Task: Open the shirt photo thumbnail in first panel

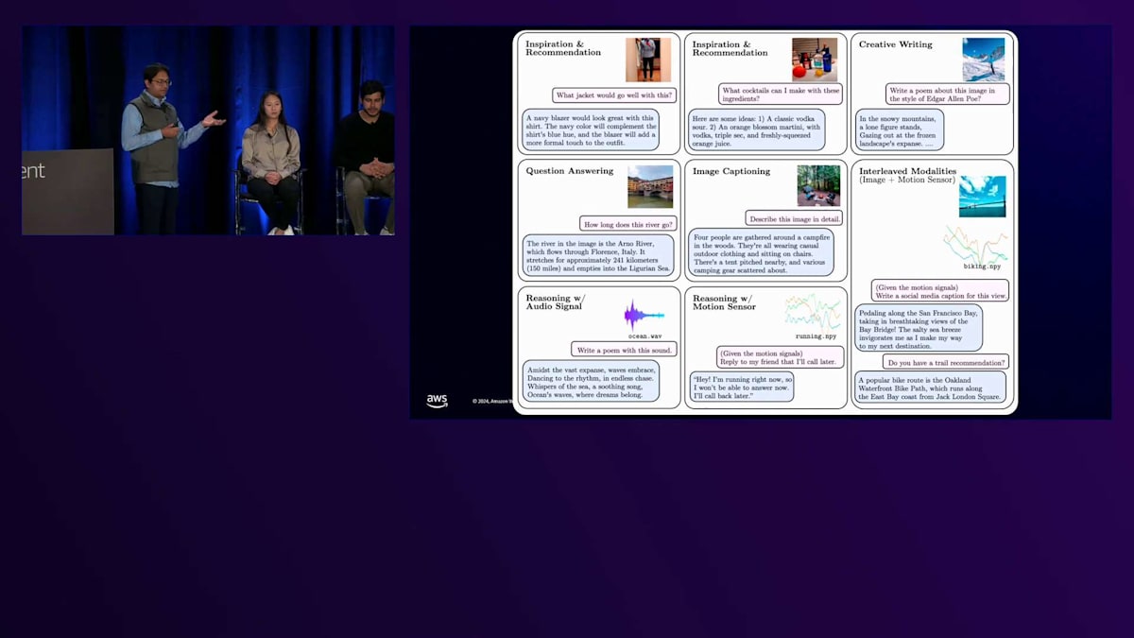Action: pos(648,60)
